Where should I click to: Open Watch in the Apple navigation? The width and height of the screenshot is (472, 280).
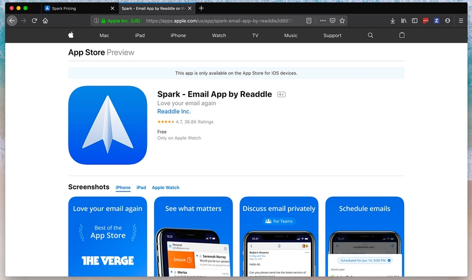(x=219, y=35)
